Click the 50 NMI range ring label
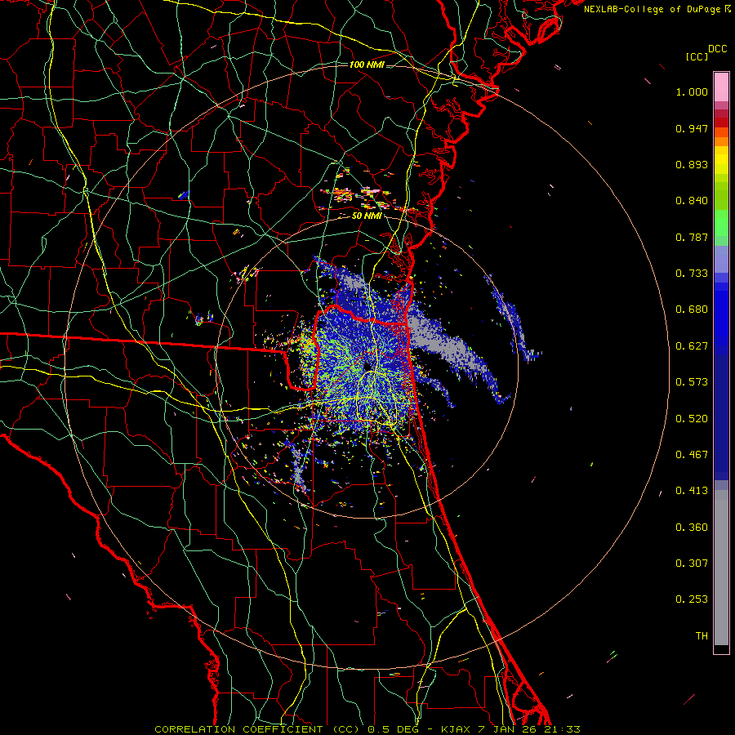 tap(367, 216)
